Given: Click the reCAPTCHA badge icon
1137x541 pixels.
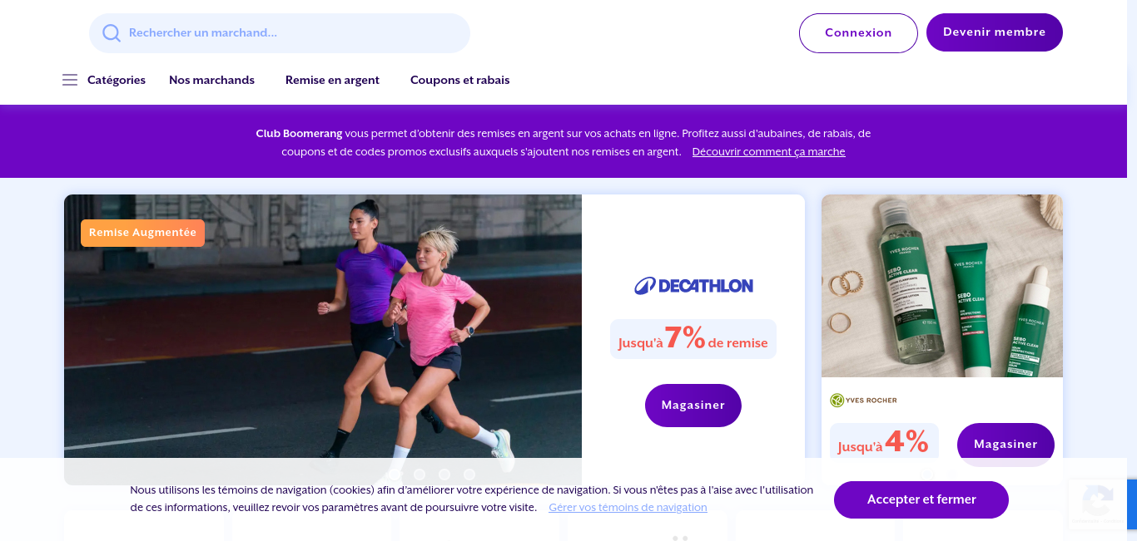Looking at the screenshot, I should [1097, 502].
